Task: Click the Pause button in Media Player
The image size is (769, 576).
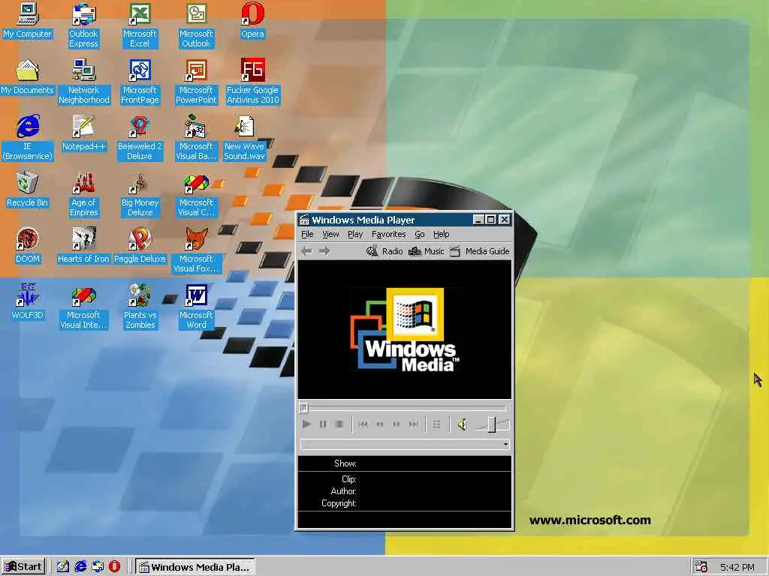Action: 323,424
